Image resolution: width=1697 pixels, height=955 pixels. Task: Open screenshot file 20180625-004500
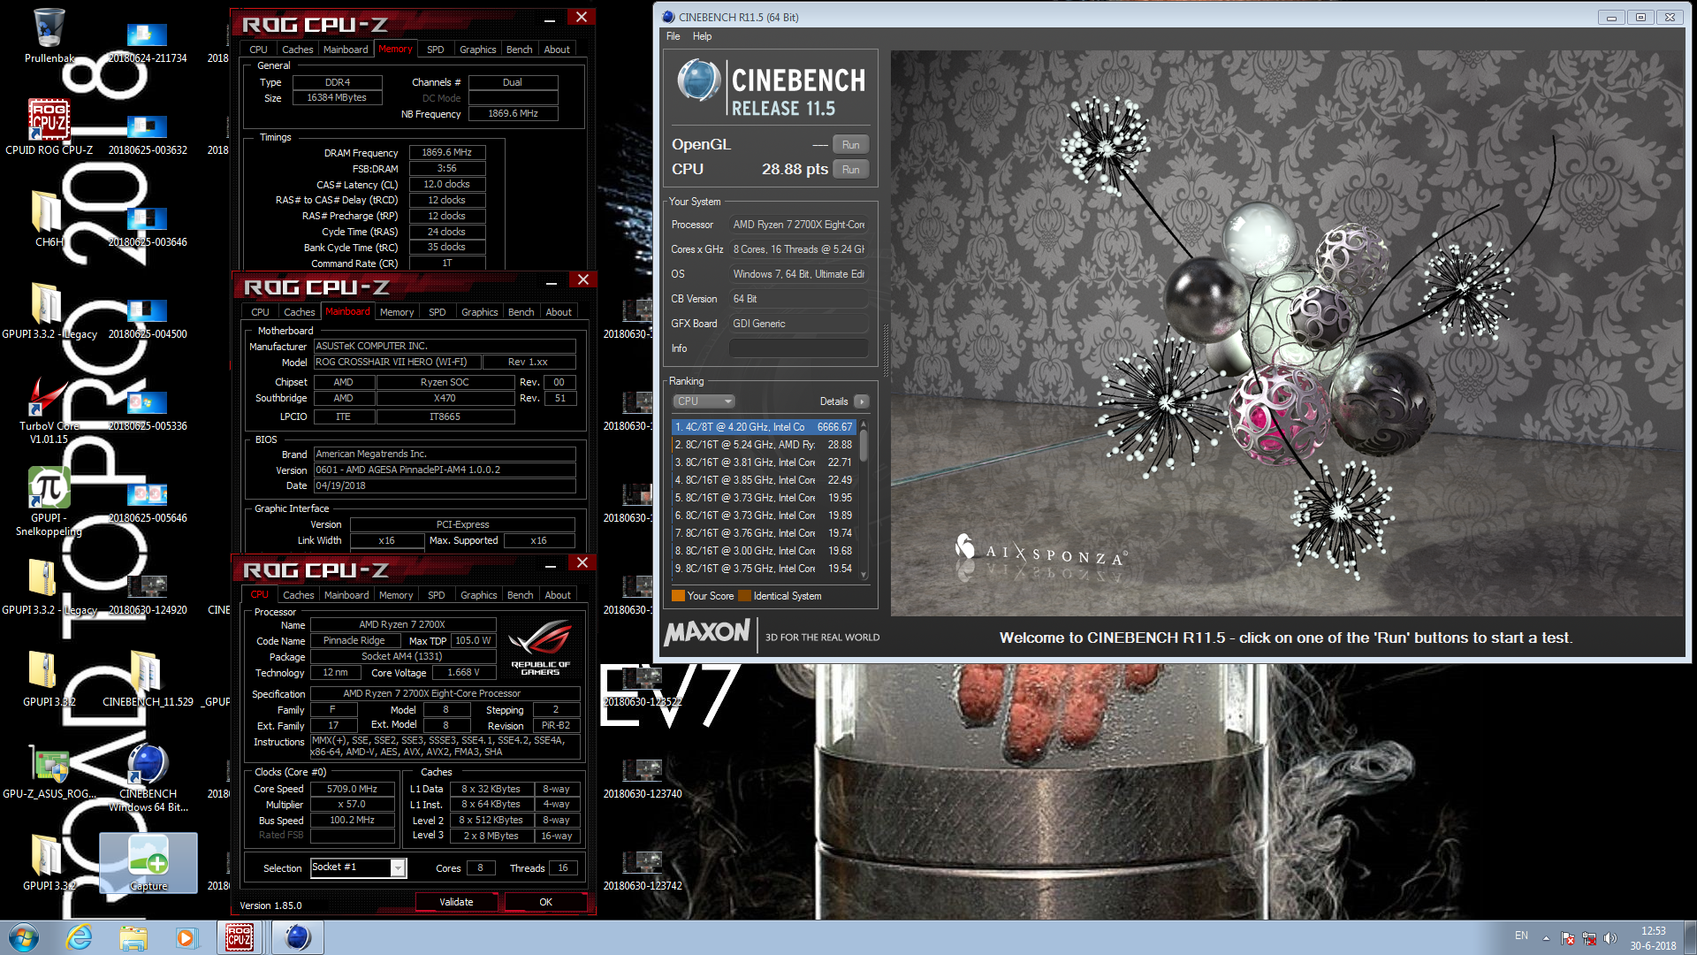148,318
